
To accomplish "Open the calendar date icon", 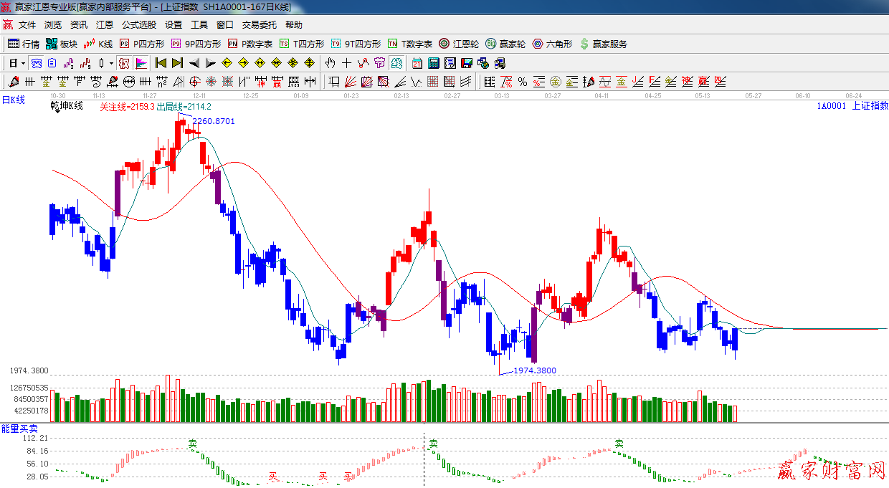I will pos(417,63).
